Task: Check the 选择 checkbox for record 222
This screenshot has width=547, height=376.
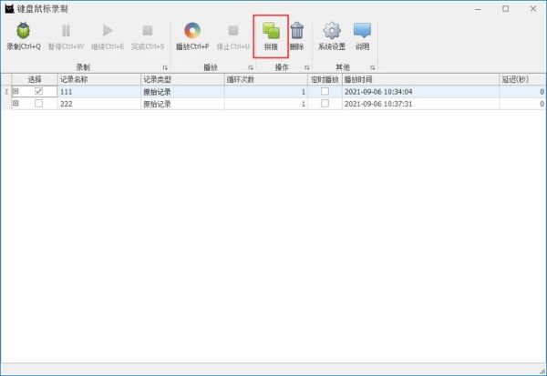Action: tap(38, 104)
